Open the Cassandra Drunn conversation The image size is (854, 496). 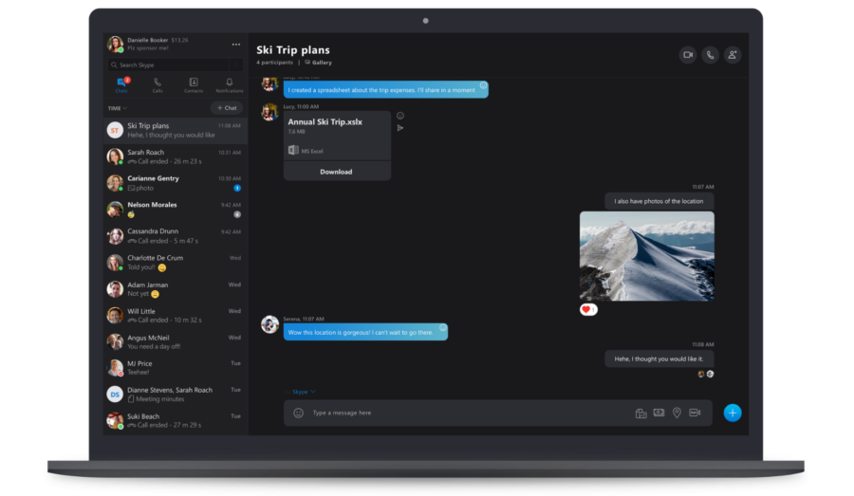tap(176, 236)
